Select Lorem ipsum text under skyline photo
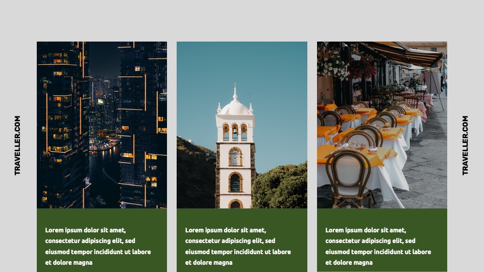Screen dimensions: 484x272 [98, 246]
